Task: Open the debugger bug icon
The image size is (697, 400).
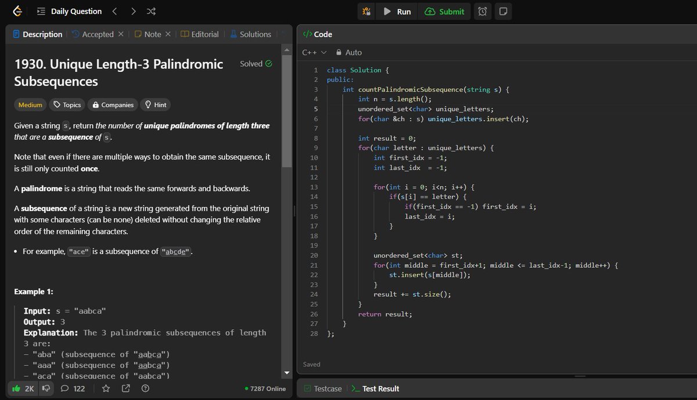Action: click(x=367, y=11)
